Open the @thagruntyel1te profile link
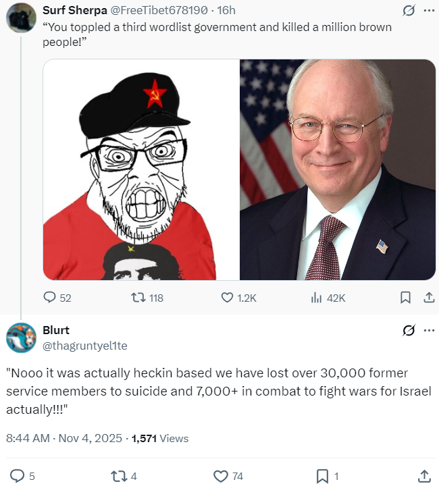Screen dimensions: 439x486 pyautogui.click(x=84, y=346)
